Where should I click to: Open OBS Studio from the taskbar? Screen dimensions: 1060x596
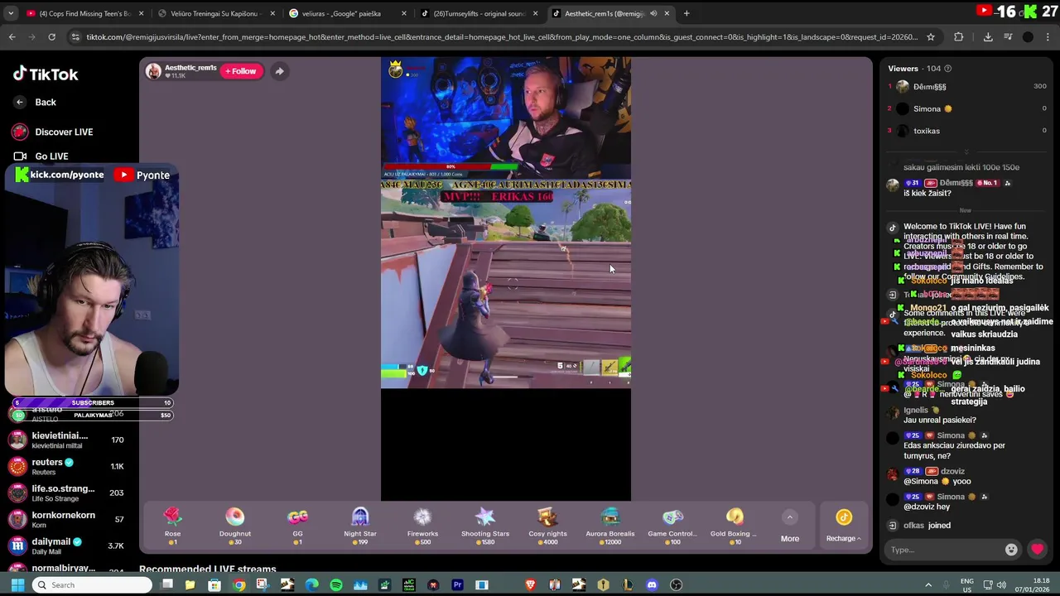point(676,585)
